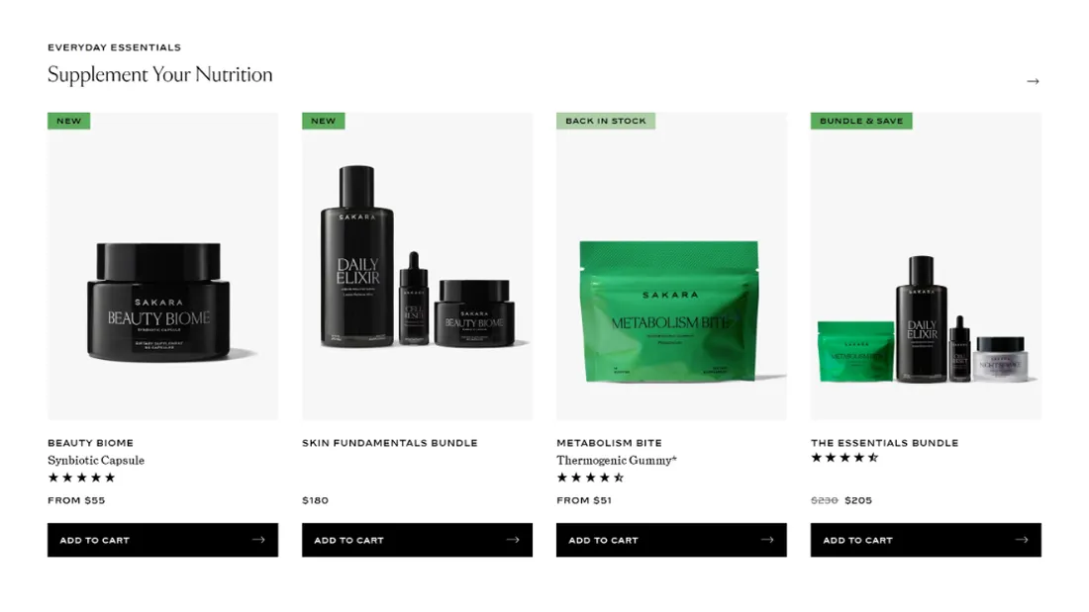This screenshot has height=612, width=1089.
Task: Click arrow icon on Skin Fundamentals cart button
Action: [513, 540]
